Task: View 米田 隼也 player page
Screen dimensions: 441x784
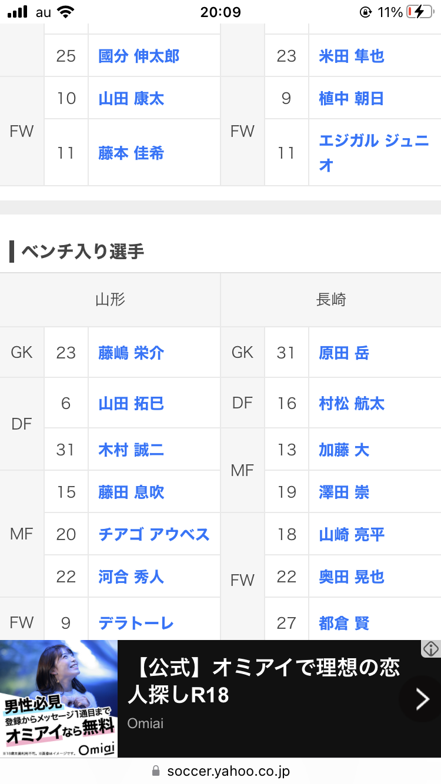Action: point(352,56)
